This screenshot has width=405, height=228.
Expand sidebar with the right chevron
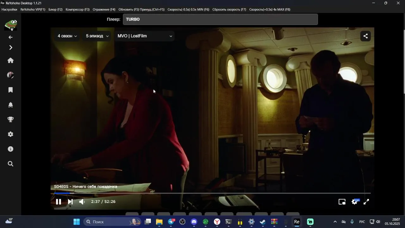(x=10, y=47)
